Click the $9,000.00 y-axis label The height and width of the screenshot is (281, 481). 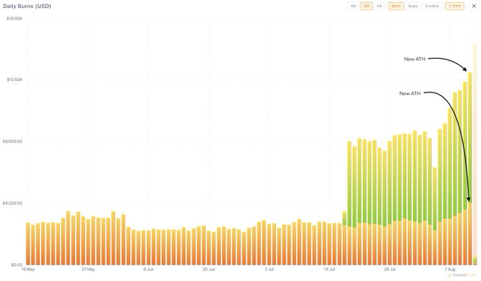[x=12, y=141]
